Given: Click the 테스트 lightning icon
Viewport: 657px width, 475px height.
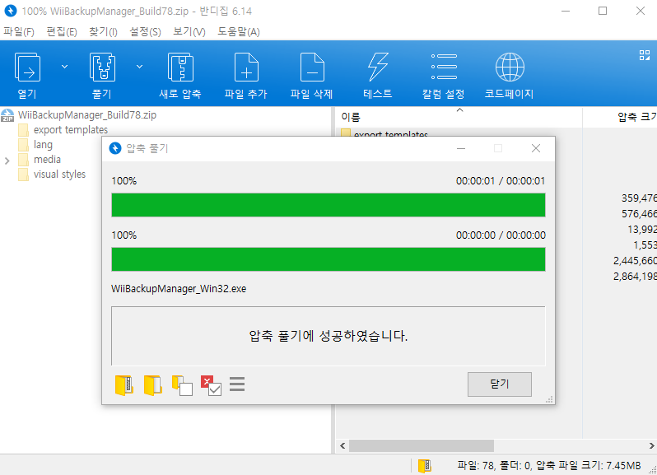Looking at the screenshot, I should 378,68.
